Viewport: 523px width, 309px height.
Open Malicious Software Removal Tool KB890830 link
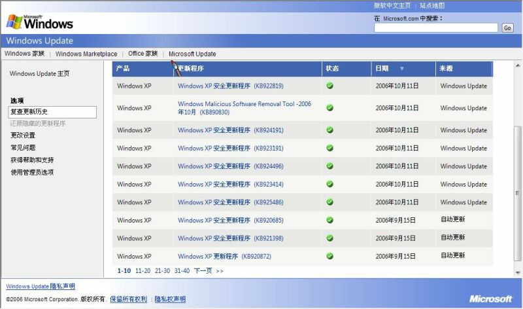(x=245, y=108)
